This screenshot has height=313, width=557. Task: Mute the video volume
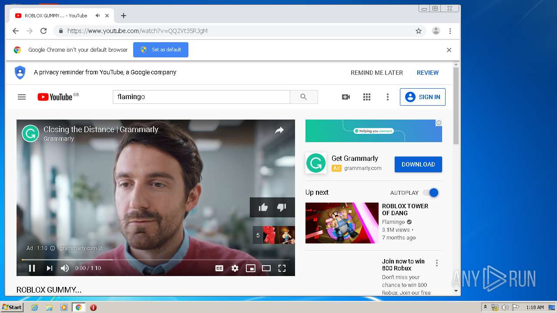tap(65, 268)
